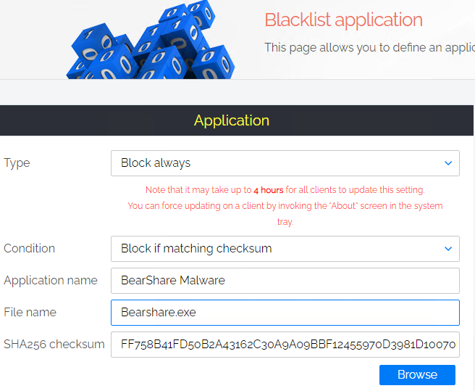The image size is (475, 391).
Task: Click the word tray ending the note
Action: (x=285, y=222)
